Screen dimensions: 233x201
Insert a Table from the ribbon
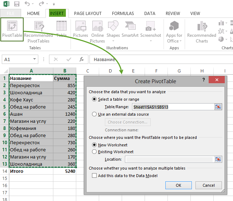61,29
